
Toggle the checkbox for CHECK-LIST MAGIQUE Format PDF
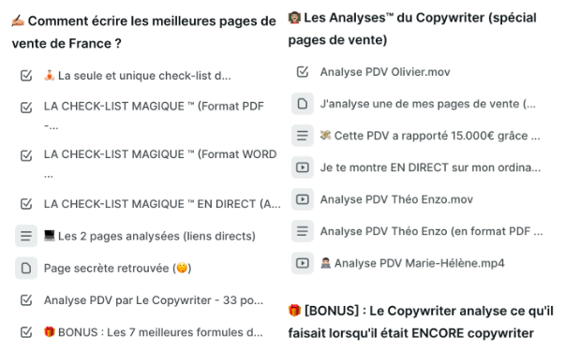pyautogui.click(x=26, y=108)
